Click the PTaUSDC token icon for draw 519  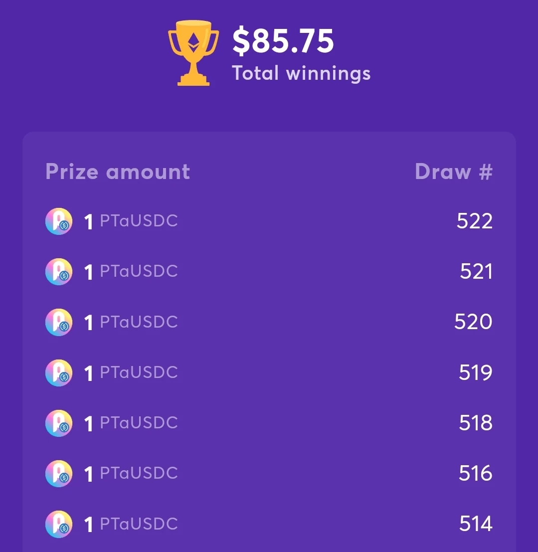click(x=59, y=373)
